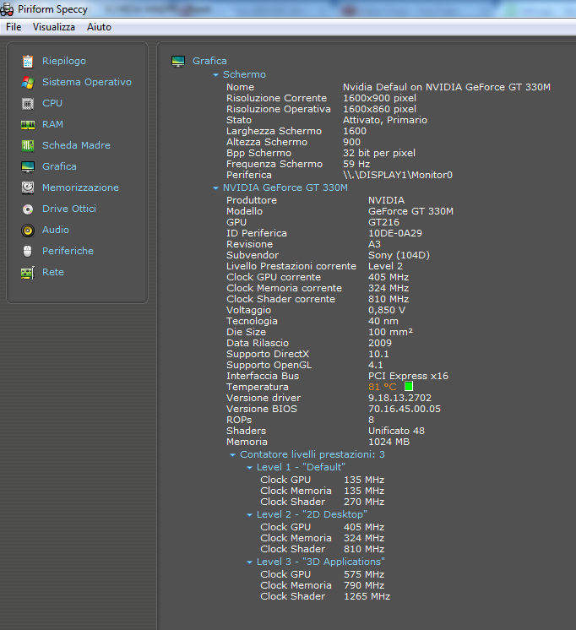
Task: Click driver version 9.18.13.2702
Action: pos(400,398)
